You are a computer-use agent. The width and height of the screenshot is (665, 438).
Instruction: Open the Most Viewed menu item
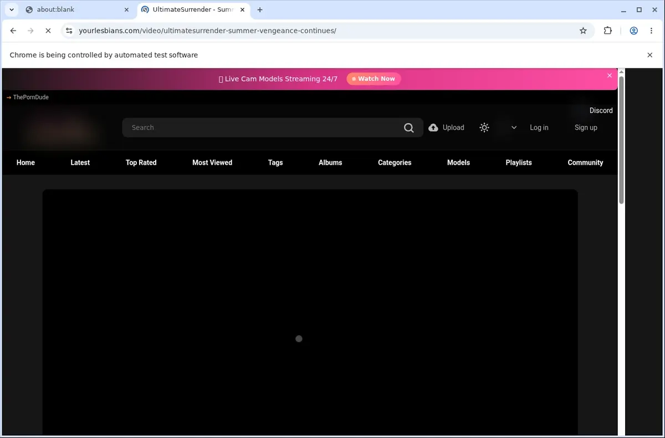coord(212,162)
